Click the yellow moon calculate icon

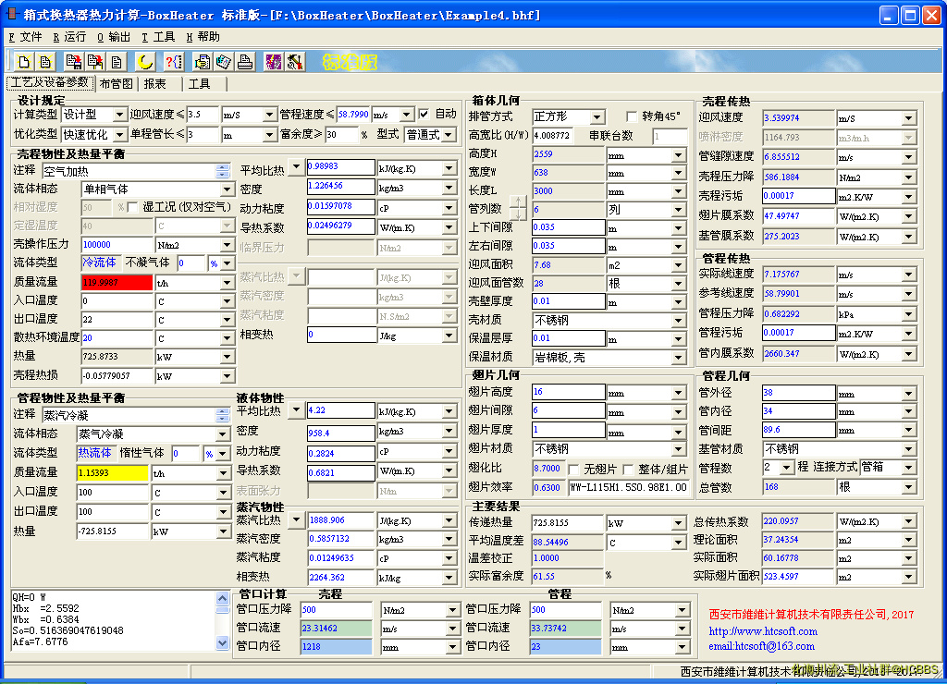coord(145,62)
